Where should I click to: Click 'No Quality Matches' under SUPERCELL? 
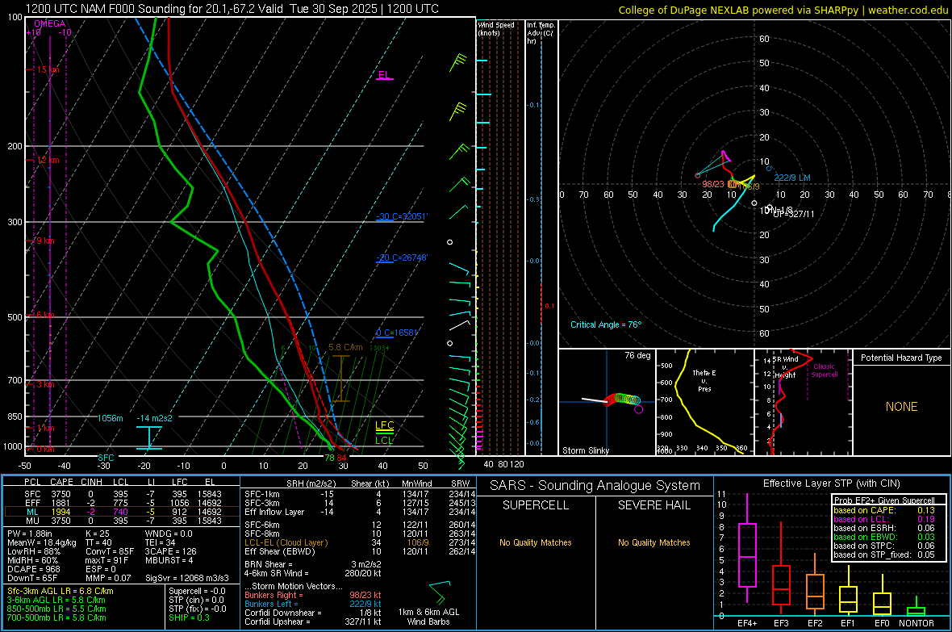coord(536,542)
